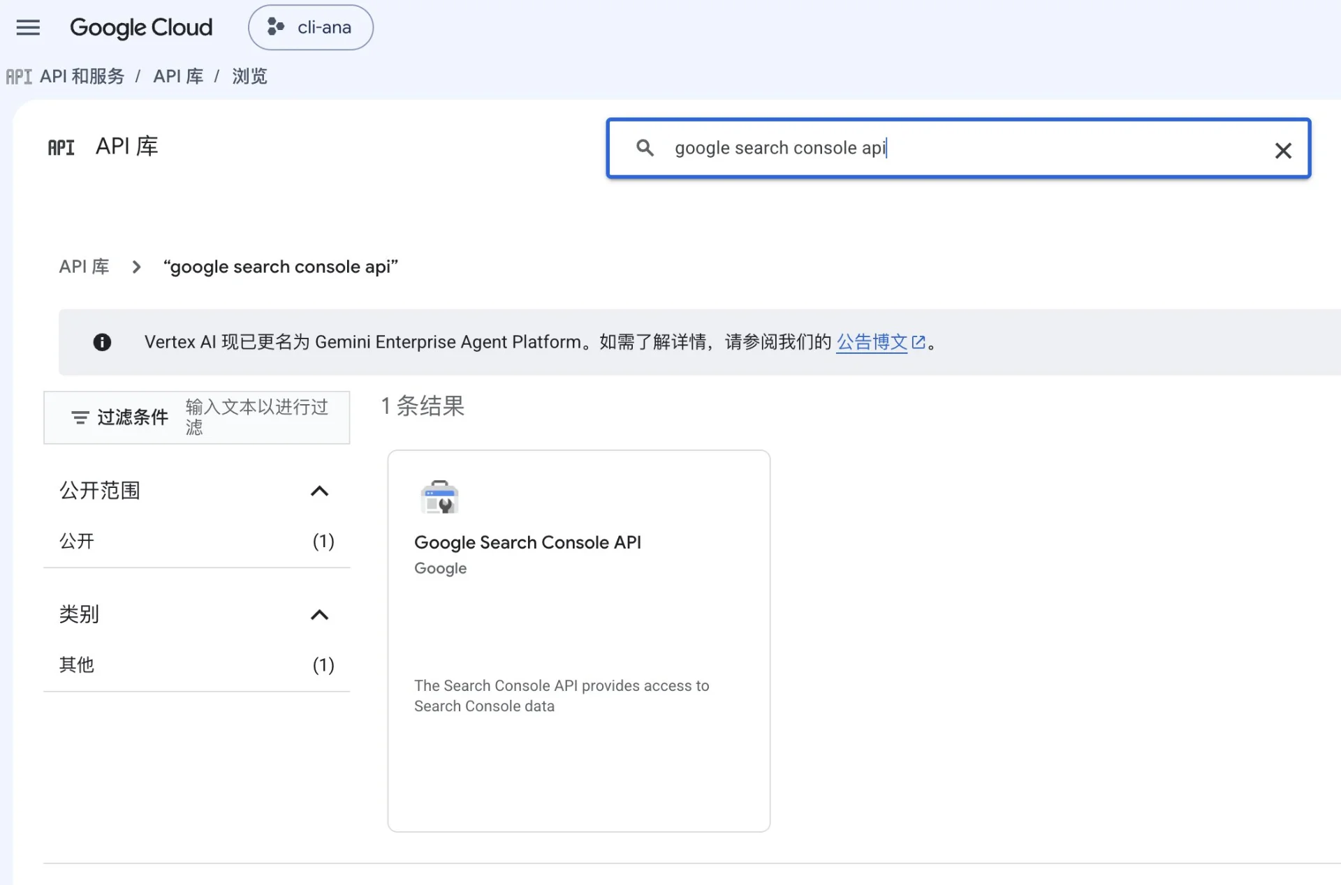Viewport: 1341px width, 885px height.
Task: Click the 类别 heading
Action: 79,614
